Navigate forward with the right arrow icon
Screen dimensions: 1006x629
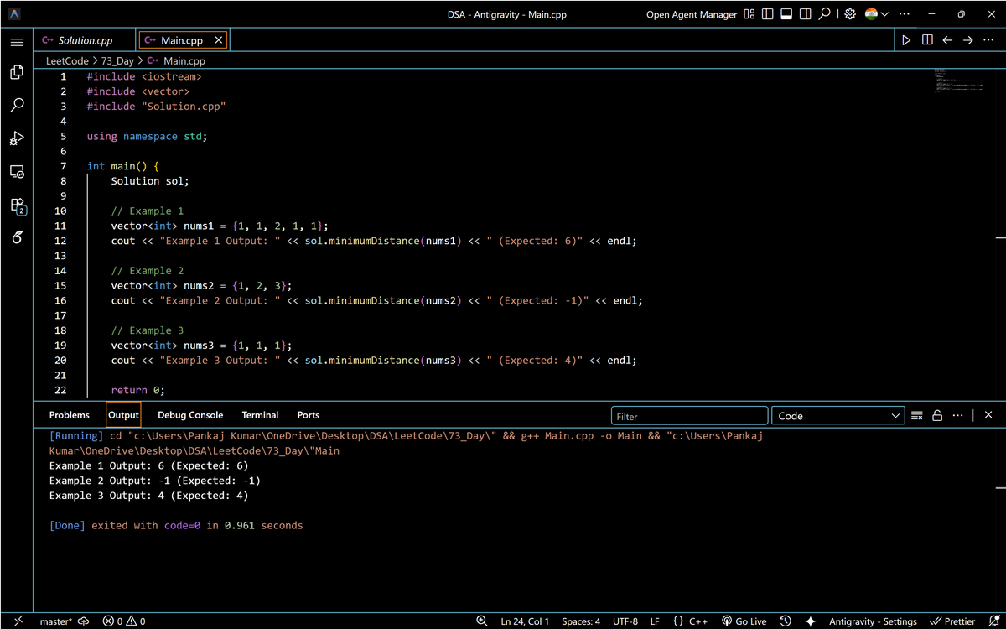click(x=967, y=40)
